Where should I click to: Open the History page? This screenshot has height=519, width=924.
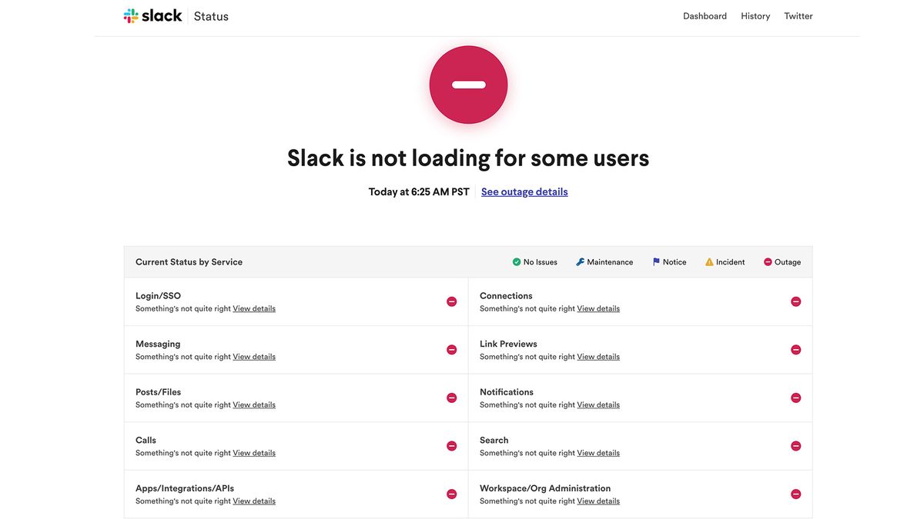(755, 15)
